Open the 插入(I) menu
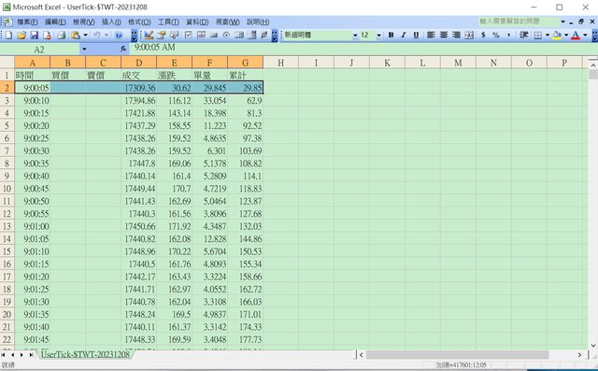This screenshot has height=371, width=598. point(111,22)
